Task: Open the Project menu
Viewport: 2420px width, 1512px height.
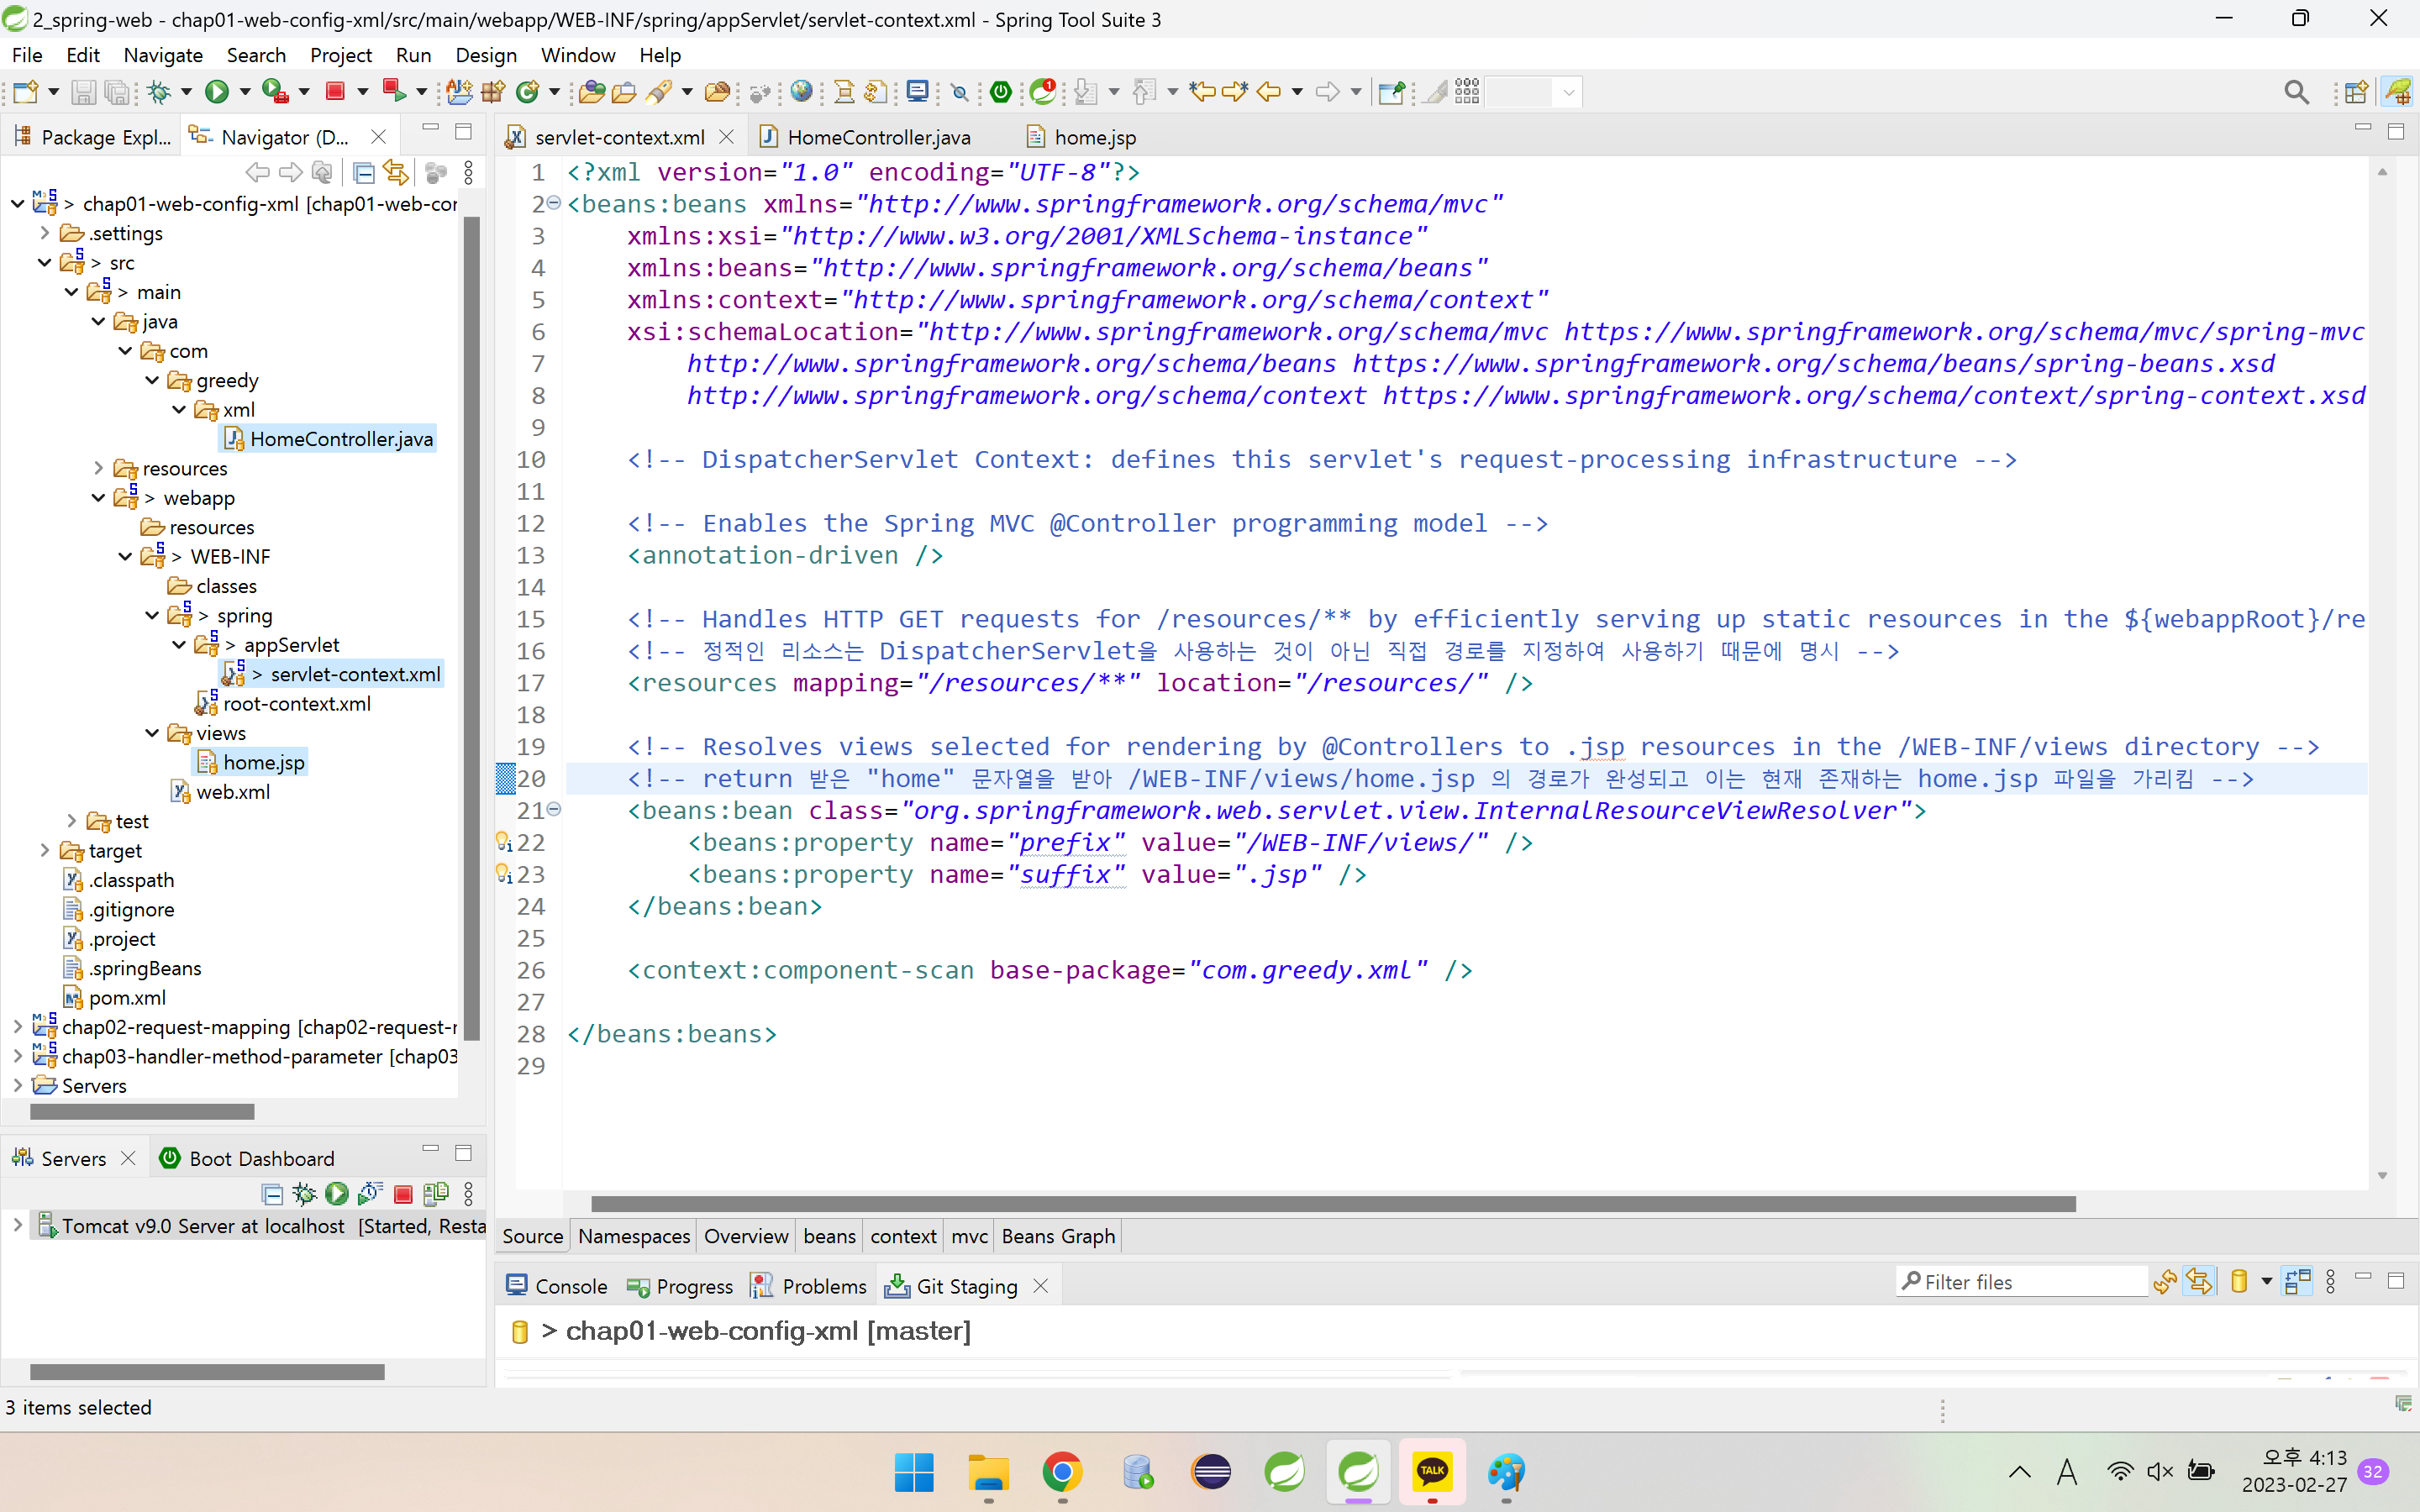Action: [341, 55]
